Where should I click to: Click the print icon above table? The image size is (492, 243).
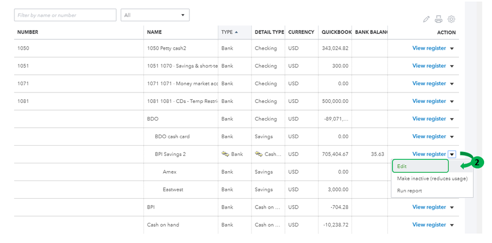pos(439,19)
